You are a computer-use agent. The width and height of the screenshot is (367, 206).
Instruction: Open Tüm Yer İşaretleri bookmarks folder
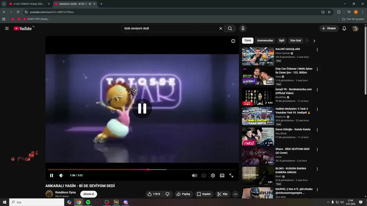coord(353,19)
